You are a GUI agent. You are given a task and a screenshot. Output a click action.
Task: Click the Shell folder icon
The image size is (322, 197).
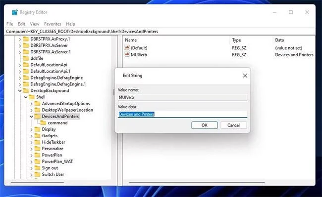point(32,97)
